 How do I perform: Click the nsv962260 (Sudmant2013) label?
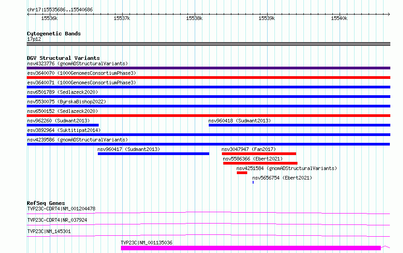58,121
